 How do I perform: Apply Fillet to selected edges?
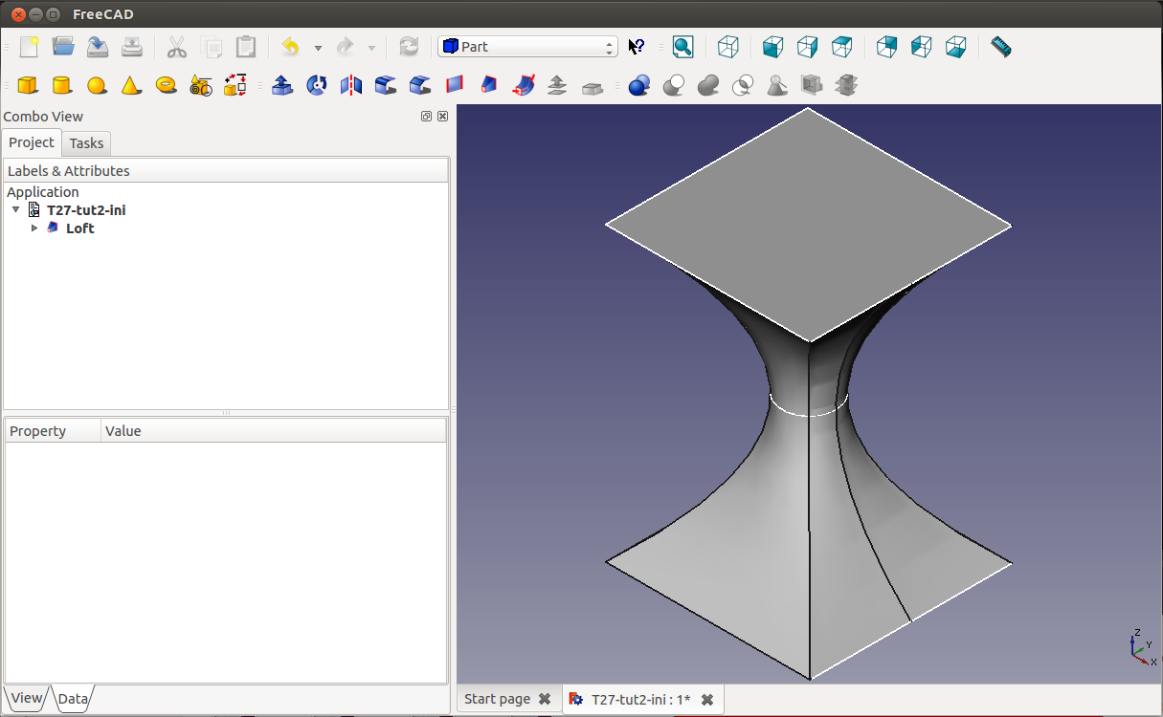tap(386, 86)
